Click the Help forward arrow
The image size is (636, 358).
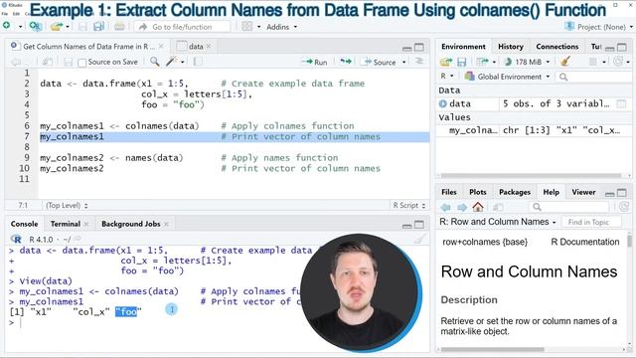pos(462,208)
